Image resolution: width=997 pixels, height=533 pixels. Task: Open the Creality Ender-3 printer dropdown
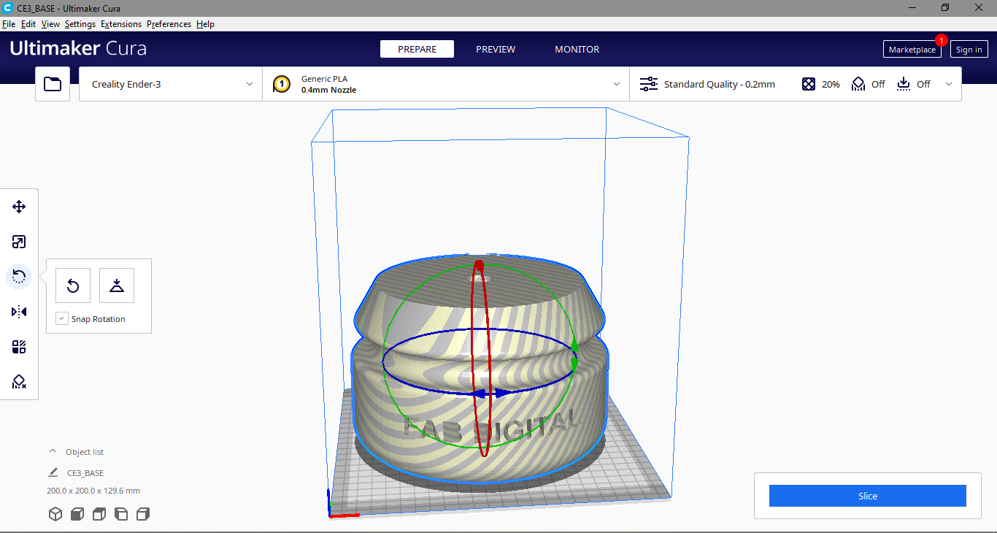pyautogui.click(x=171, y=84)
